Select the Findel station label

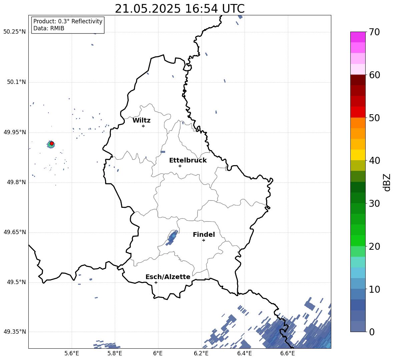(x=204, y=234)
